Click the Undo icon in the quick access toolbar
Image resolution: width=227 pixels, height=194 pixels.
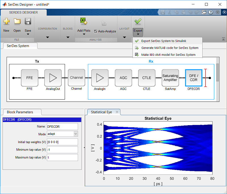[x=190, y=12]
